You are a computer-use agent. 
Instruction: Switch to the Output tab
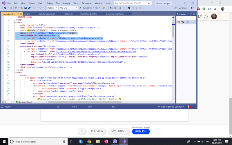27,14
